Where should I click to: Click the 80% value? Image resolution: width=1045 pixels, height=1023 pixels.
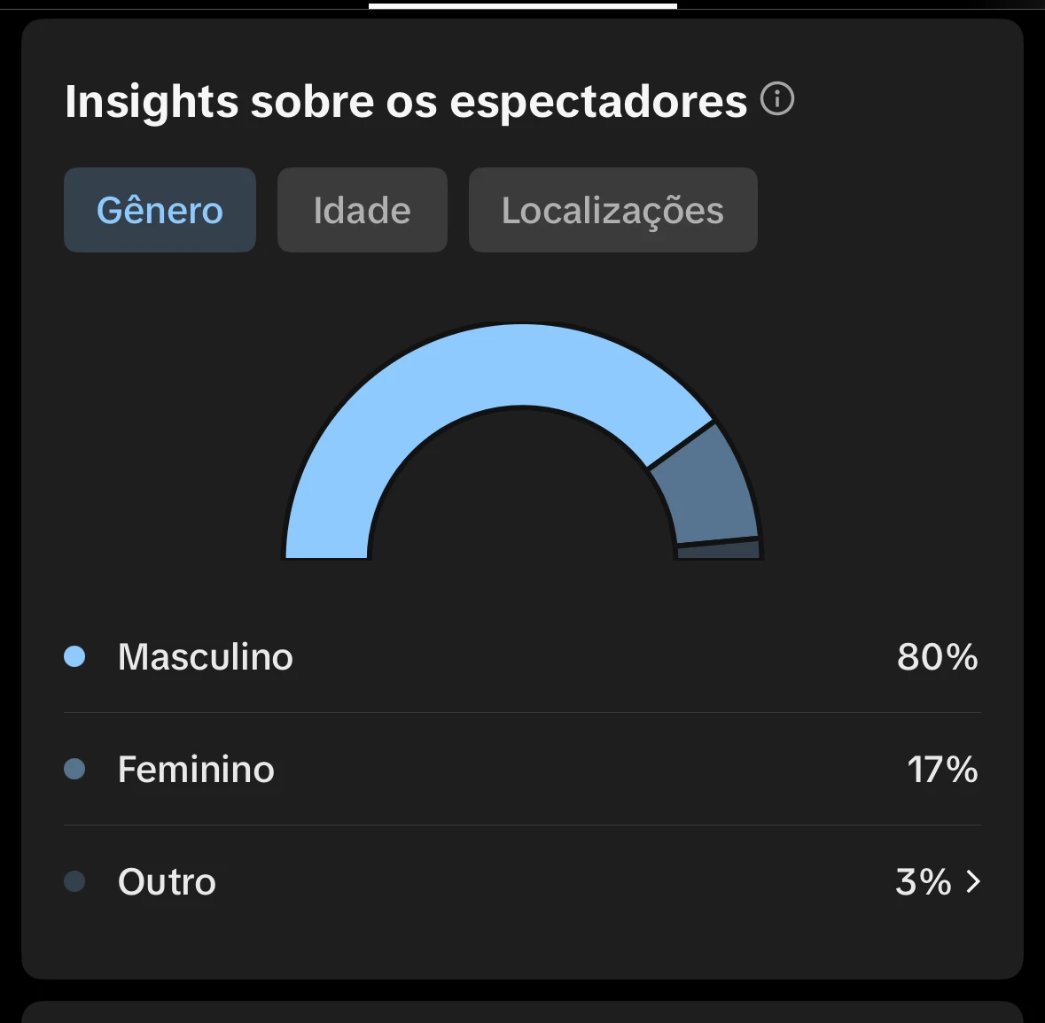pyautogui.click(x=937, y=657)
